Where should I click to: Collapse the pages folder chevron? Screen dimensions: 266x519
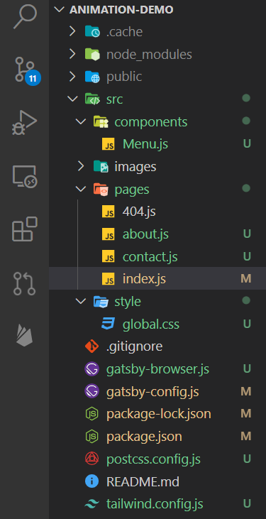click(80, 189)
